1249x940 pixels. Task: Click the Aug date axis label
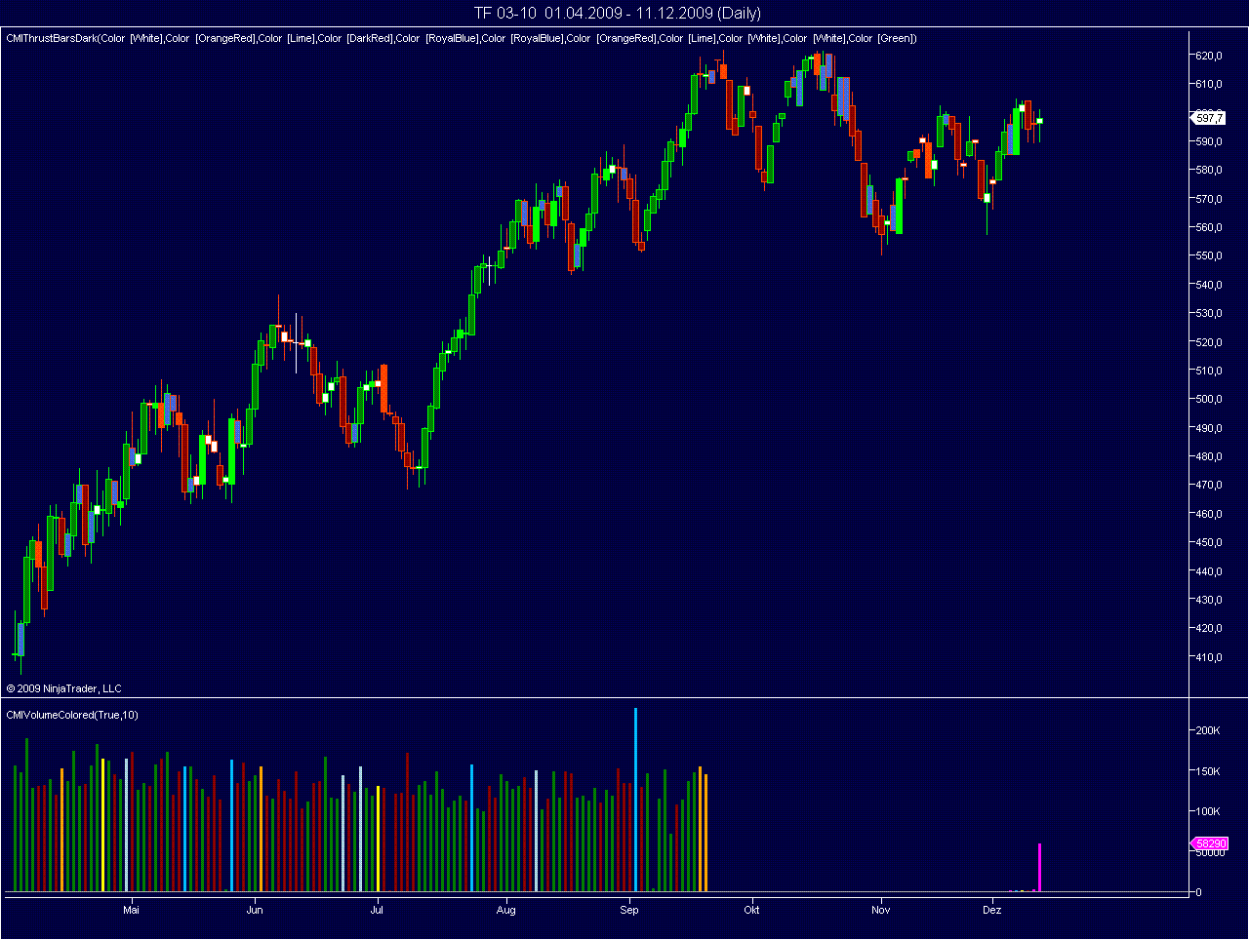point(505,910)
